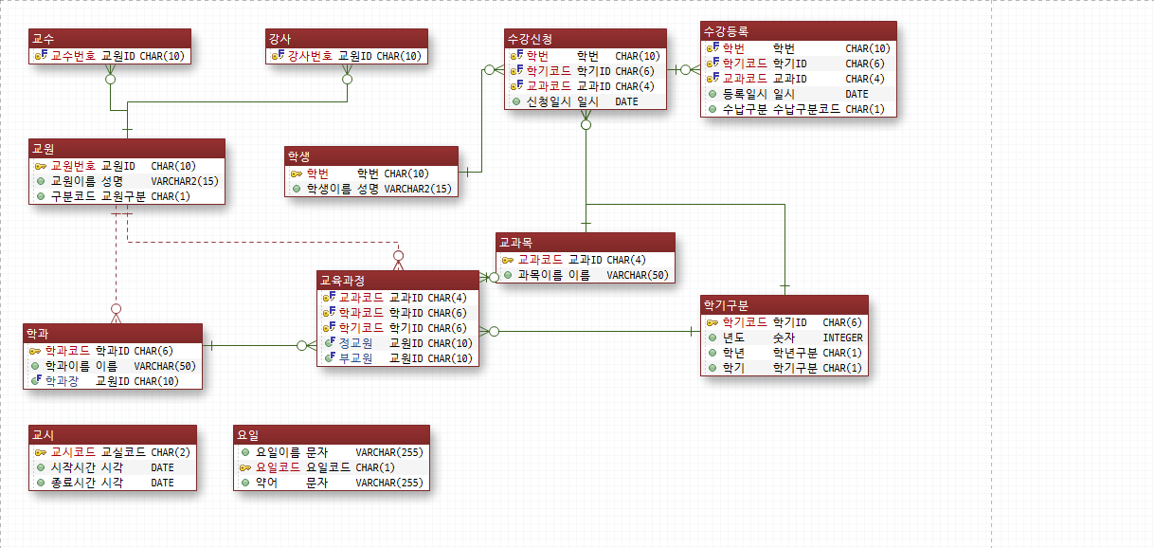The image size is (1154, 548).
Task: Click the 시작시간 row in 교시 table
Action: click(x=113, y=467)
